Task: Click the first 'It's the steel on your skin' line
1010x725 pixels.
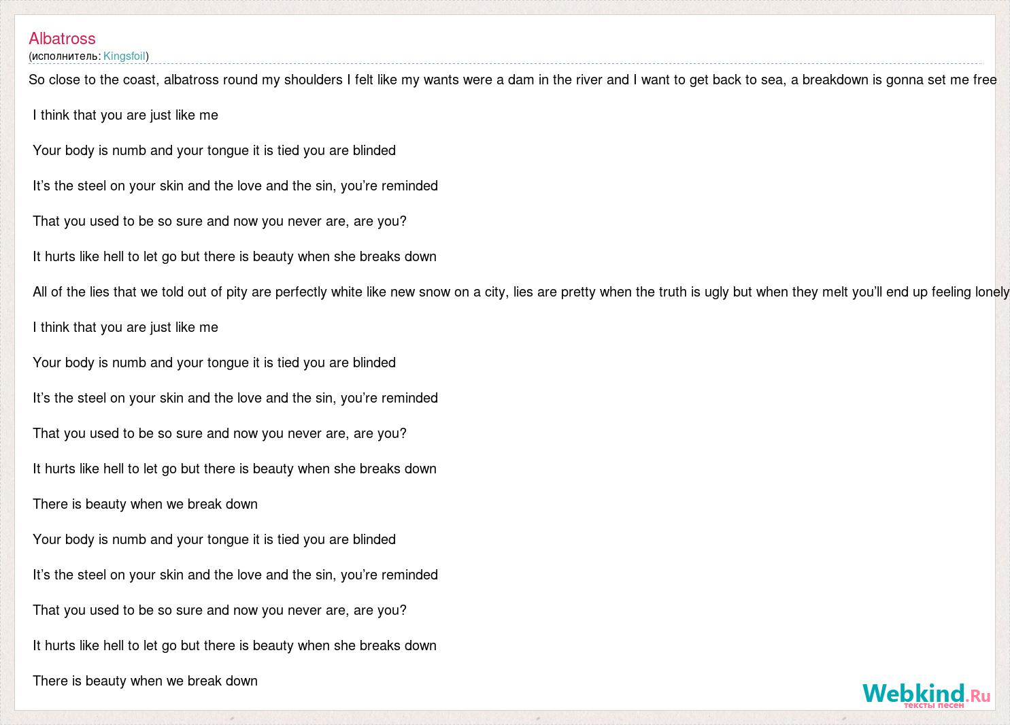Action: pyautogui.click(x=235, y=186)
